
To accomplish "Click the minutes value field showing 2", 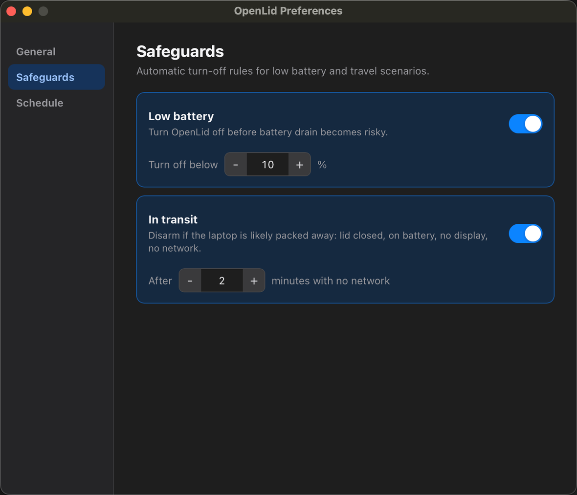I will click(222, 280).
